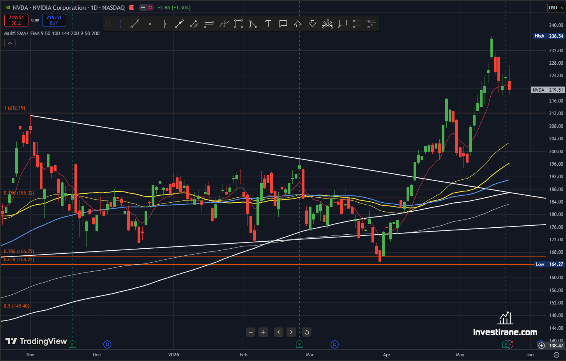Click the Fib label 0.5 (149.40)
This screenshot has width=566, height=361.
(x=16, y=306)
